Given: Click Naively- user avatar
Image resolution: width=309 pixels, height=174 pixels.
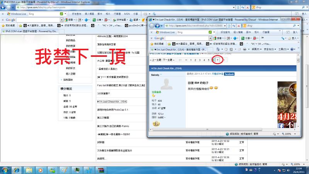Looking at the screenshot, I should (166, 84).
